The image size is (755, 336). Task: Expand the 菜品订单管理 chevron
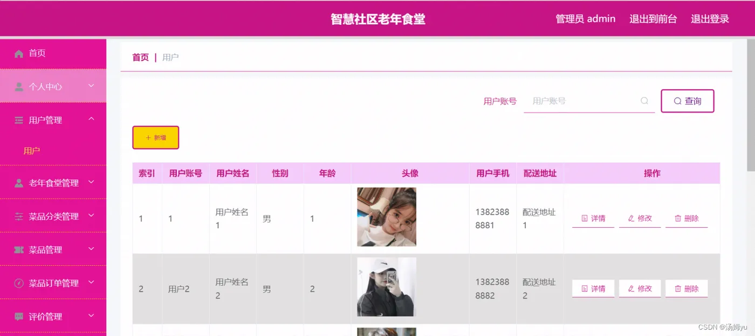[x=91, y=282]
